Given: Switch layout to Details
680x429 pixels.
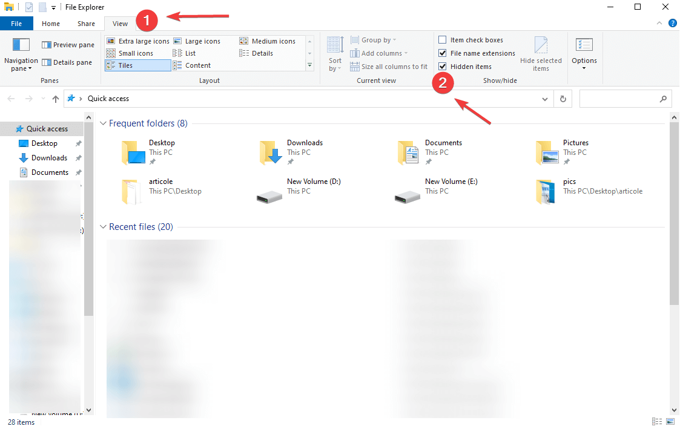Looking at the screenshot, I should 256,53.
